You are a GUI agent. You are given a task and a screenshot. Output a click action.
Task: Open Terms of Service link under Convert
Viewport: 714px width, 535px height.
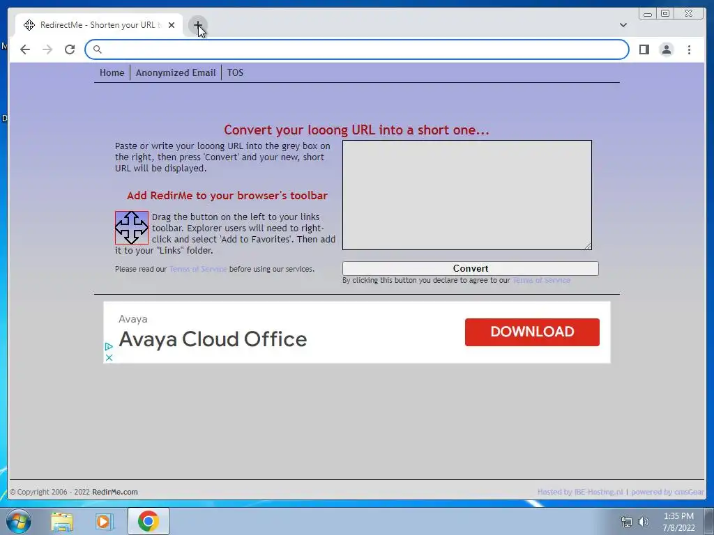(x=541, y=280)
